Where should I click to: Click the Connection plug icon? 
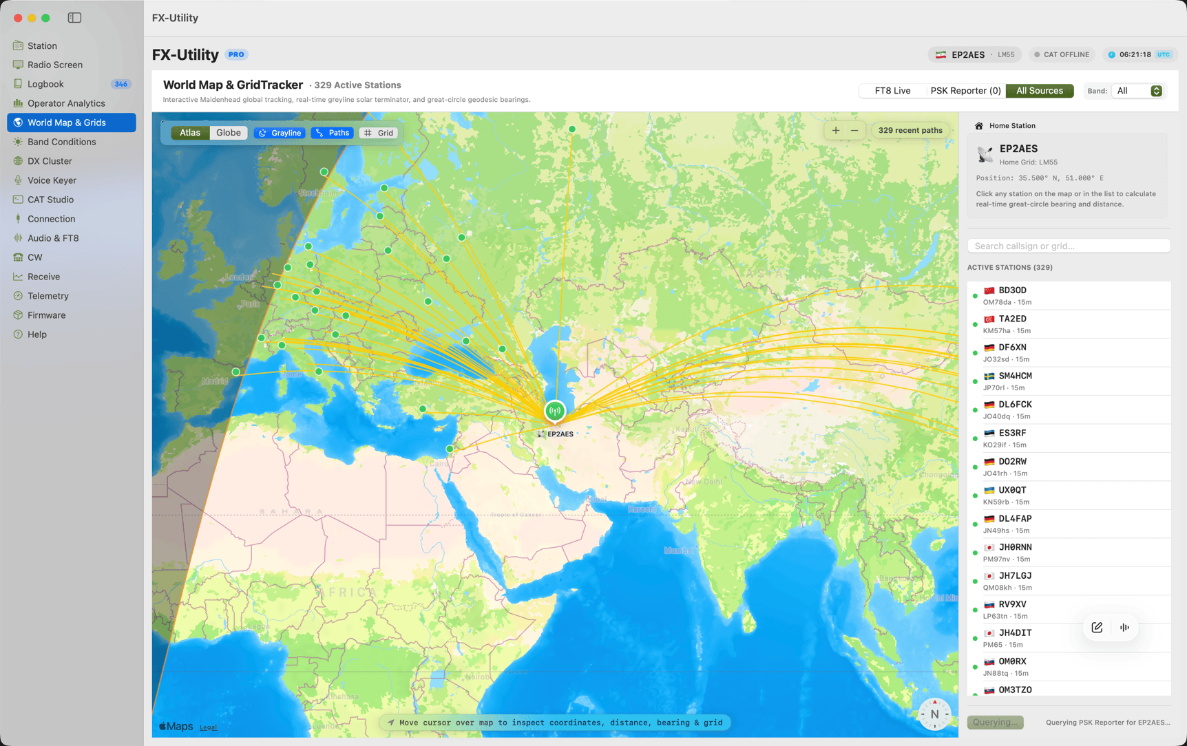18,219
